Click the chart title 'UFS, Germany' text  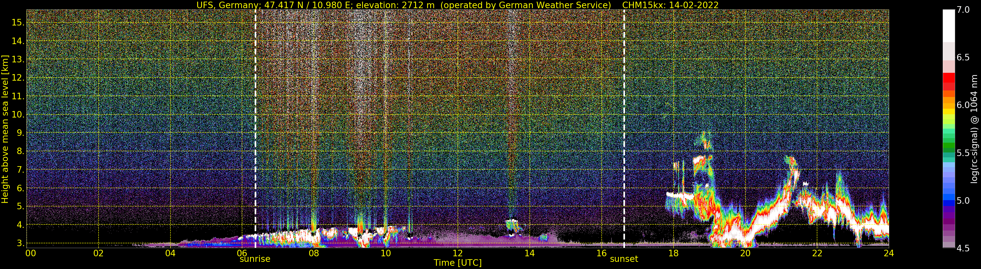227,5
